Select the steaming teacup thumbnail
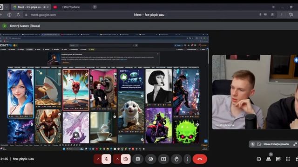Screen dimensions: 298x167 (x=103, y=128)
